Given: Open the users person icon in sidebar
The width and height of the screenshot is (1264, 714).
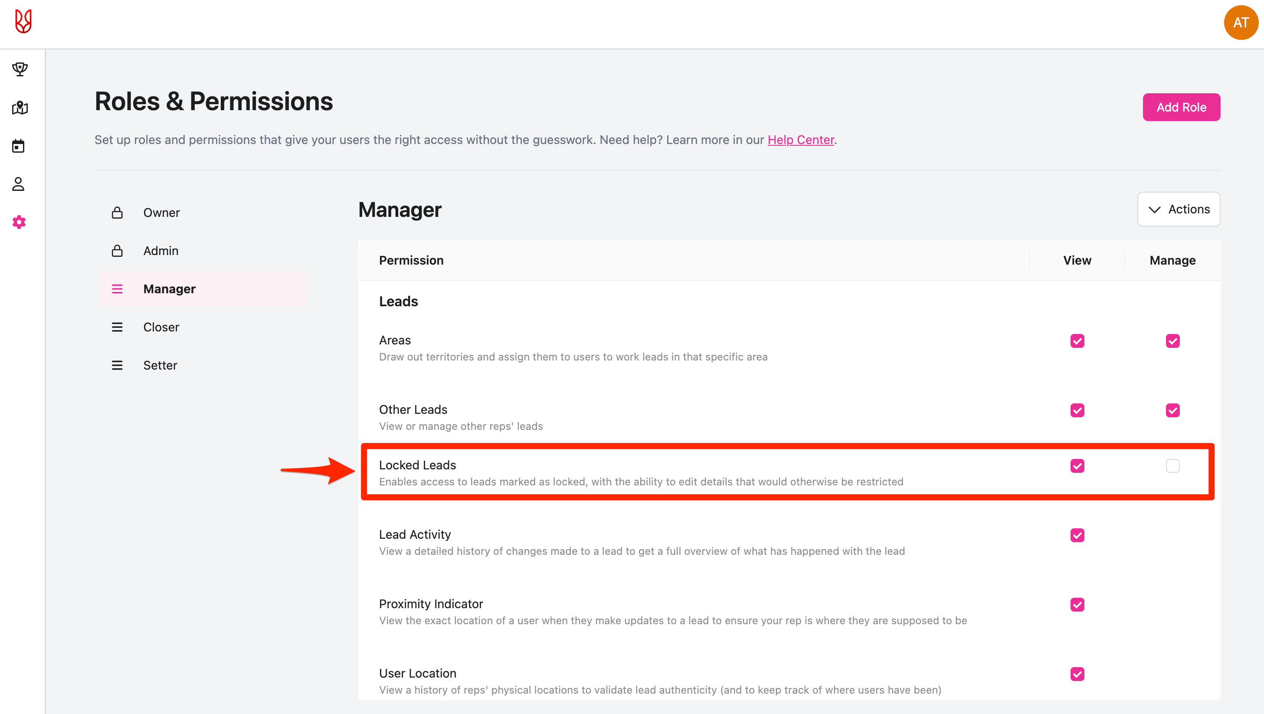Looking at the screenshot, I should click(x=19, y=184).
